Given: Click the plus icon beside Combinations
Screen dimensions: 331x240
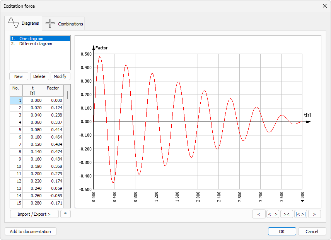Looking at the screenshot, I should tap(50, 24).
